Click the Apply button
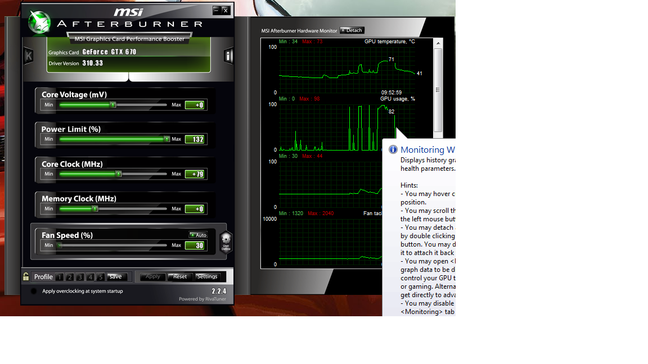Image resolution: width=648 pixels, height=364 pixels. coord(152,276)
